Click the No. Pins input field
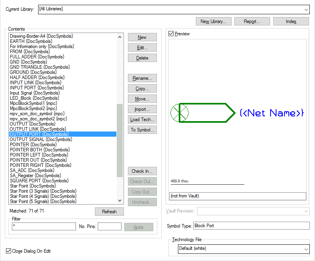The height and width of the screenshot is (261, 315). [109, 226]
